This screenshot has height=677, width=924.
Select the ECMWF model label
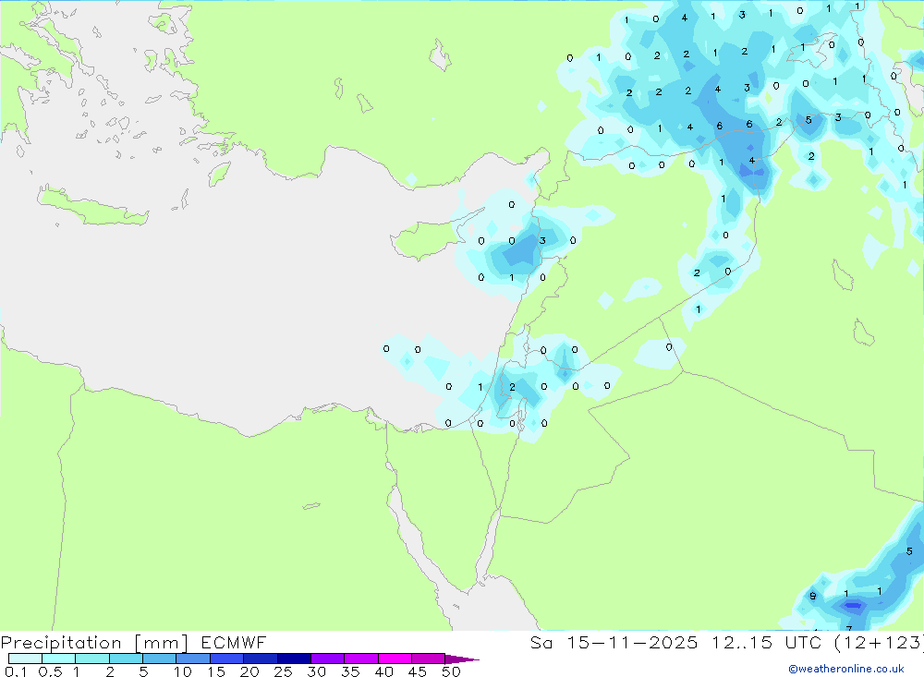(234, 642)
